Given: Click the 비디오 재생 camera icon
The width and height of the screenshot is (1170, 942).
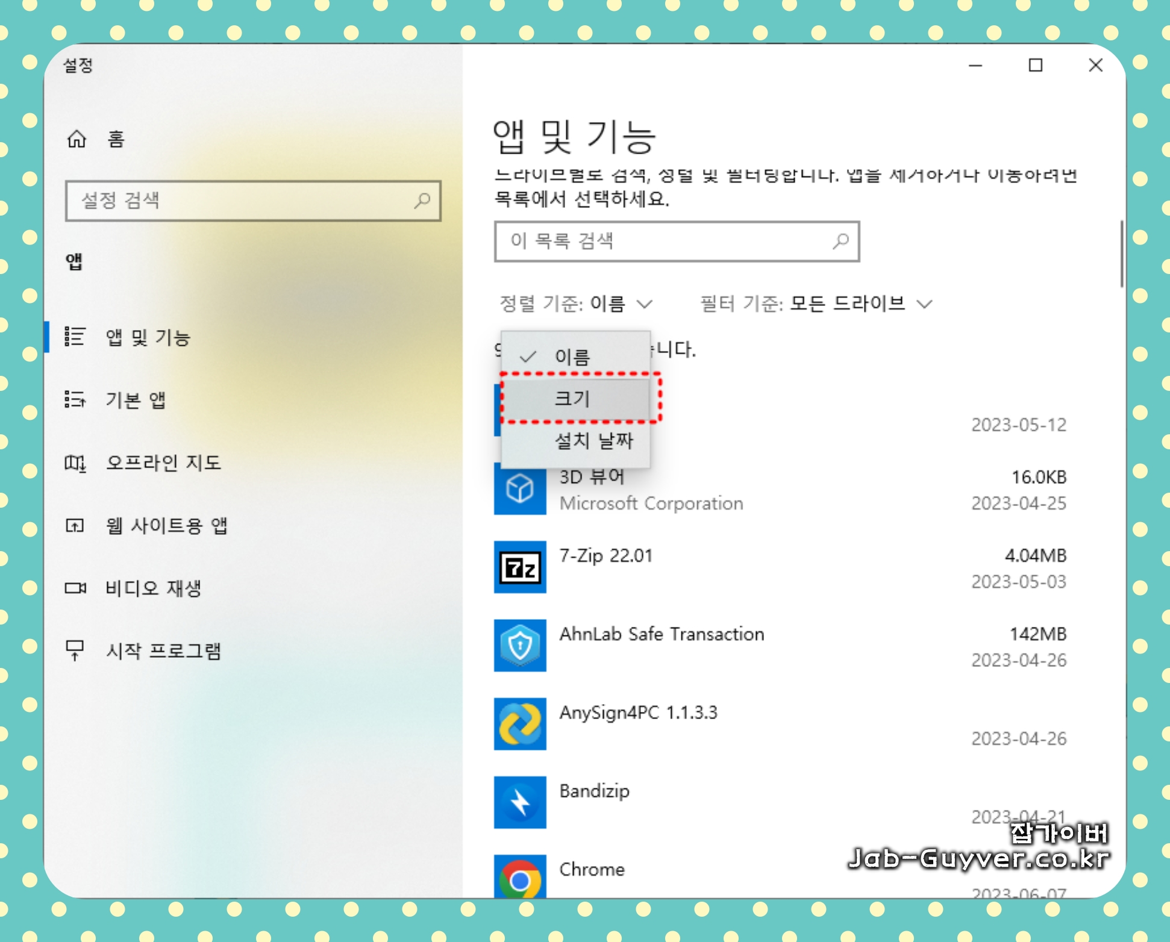Looking at the screenshot, I should click(75, 588).
